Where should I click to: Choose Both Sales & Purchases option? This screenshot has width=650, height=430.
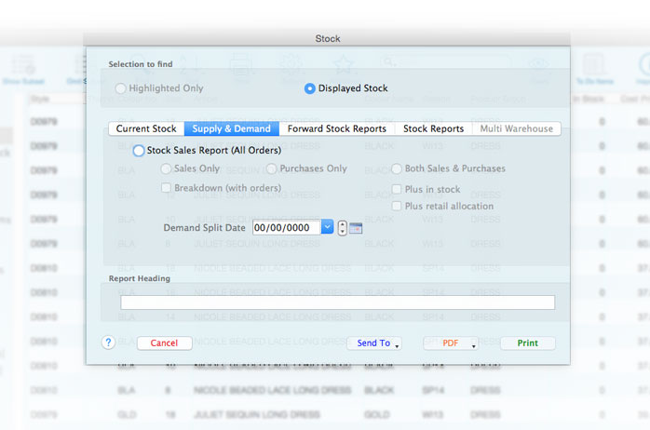[397, 168]
